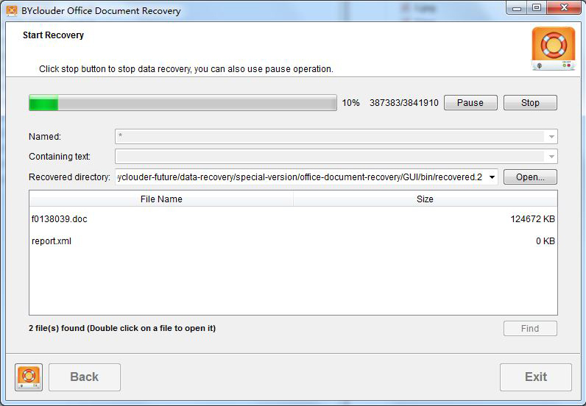Viewport: 586px width, 406px height.
Task: Exit the recovery application
Action: [x=535, y=377]
